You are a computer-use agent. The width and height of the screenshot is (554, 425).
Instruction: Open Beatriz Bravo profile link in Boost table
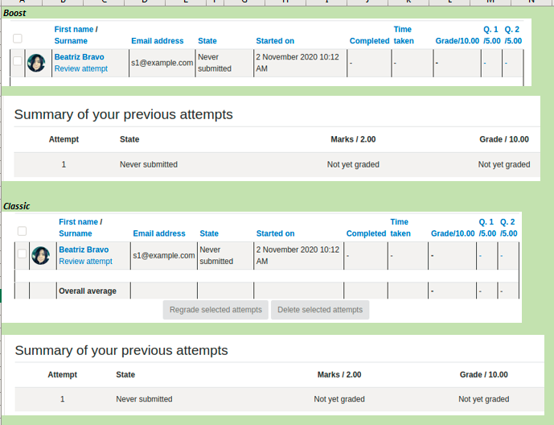[79, 57]
